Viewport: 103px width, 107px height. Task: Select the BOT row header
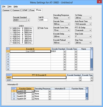9,77
